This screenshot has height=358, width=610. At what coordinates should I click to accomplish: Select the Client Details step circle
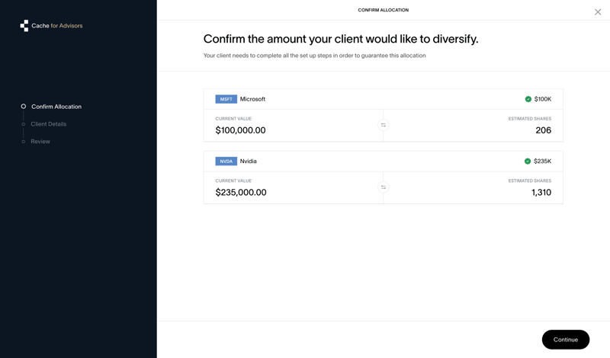click(24, 124)
